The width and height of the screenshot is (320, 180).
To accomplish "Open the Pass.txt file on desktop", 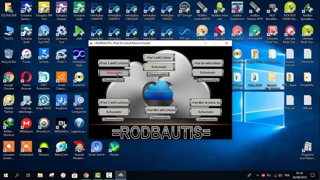I will tap(290, 102).
